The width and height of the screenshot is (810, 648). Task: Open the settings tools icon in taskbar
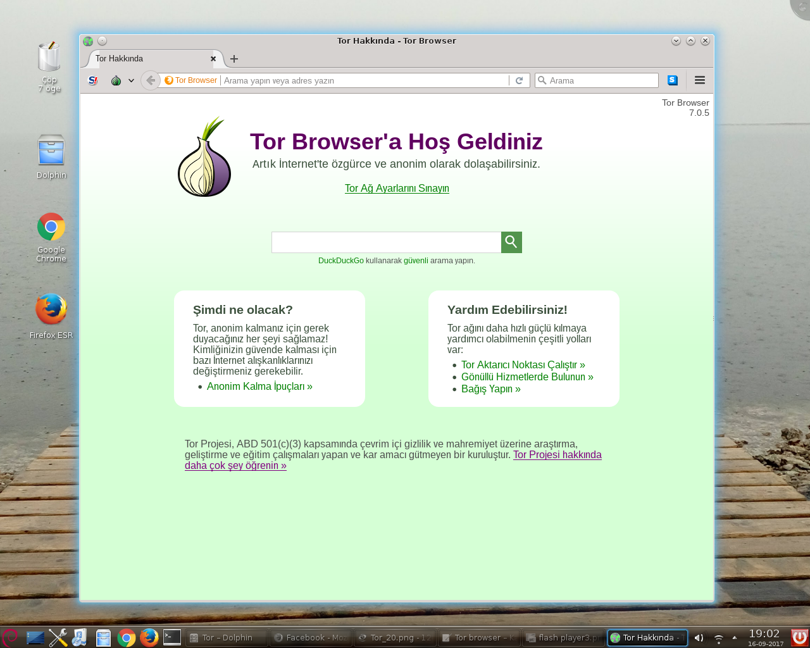[58, 637]
